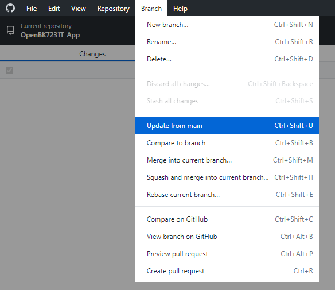The height and width of the screenshot is (290, 335).
Task: Choose Merge into current branch...
Action: 227,160
